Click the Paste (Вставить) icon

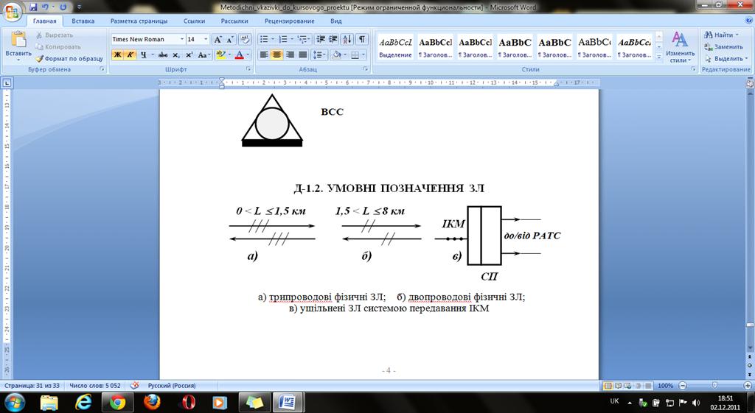(18, 44)
